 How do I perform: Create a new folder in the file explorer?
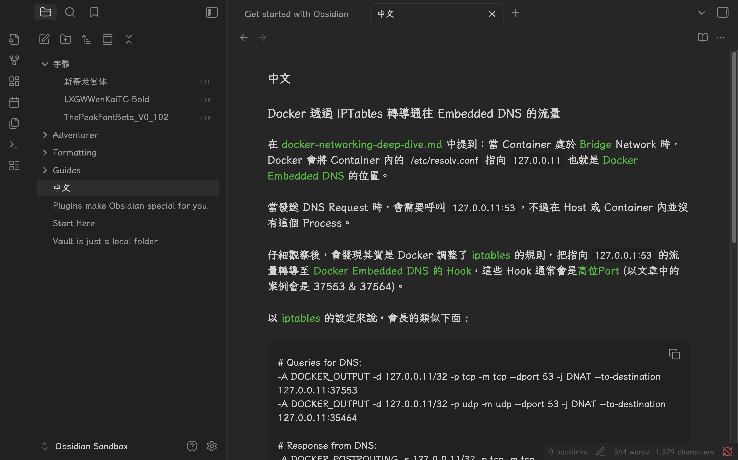tap(65, 39)
